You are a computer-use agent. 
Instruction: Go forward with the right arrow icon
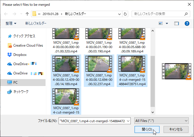(x=14, y=14)
